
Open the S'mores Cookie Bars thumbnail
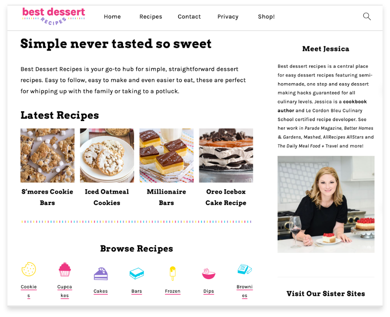47,156
